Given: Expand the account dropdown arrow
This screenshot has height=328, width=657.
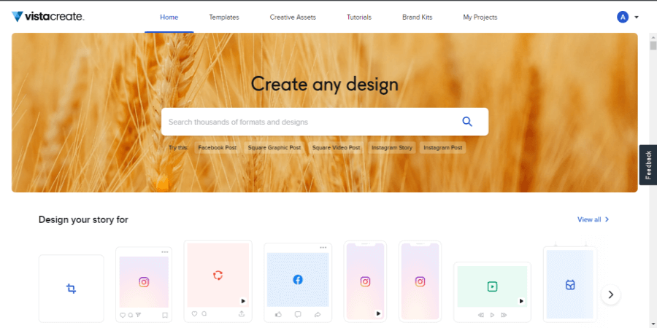Looking at the screenshot, I should [x=637, y=17].
